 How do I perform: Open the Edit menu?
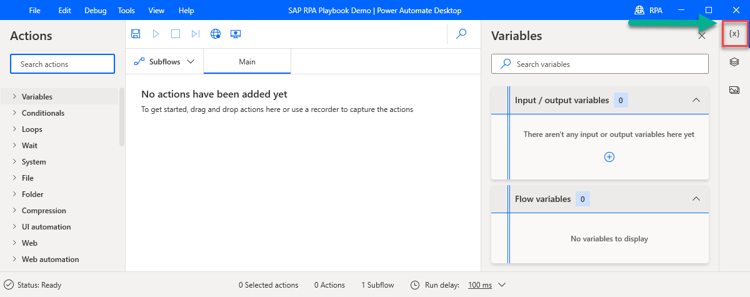point(64,11)
